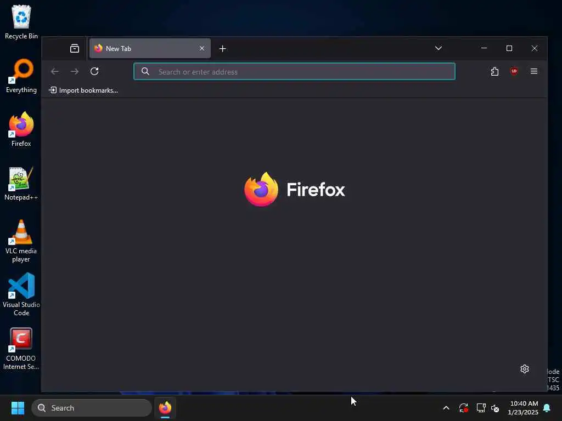Open a new tab with plus button
The width and height of the screenshot is (562, 421).
click(x=223, y=49)
